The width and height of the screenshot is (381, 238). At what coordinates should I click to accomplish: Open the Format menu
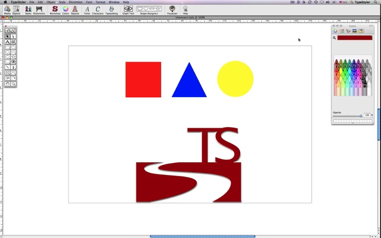tap(100, 2)
